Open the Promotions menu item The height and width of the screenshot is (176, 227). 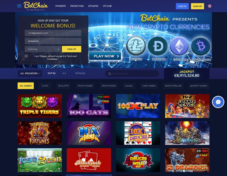[x=77, y=6]
